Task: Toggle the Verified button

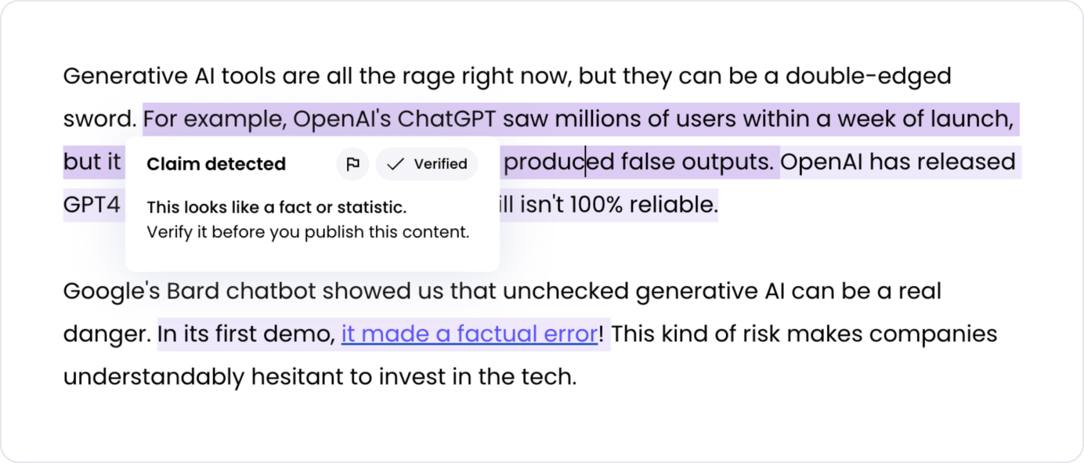Action: [426, 164]
